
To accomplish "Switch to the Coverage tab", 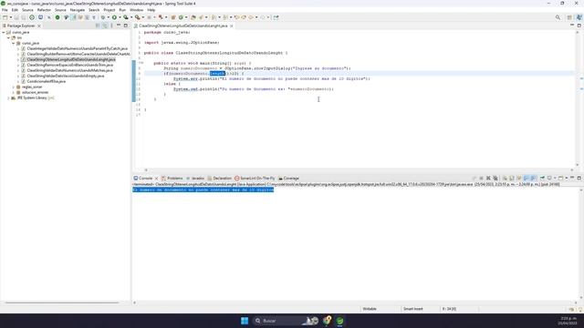I will tap(288, 179).
